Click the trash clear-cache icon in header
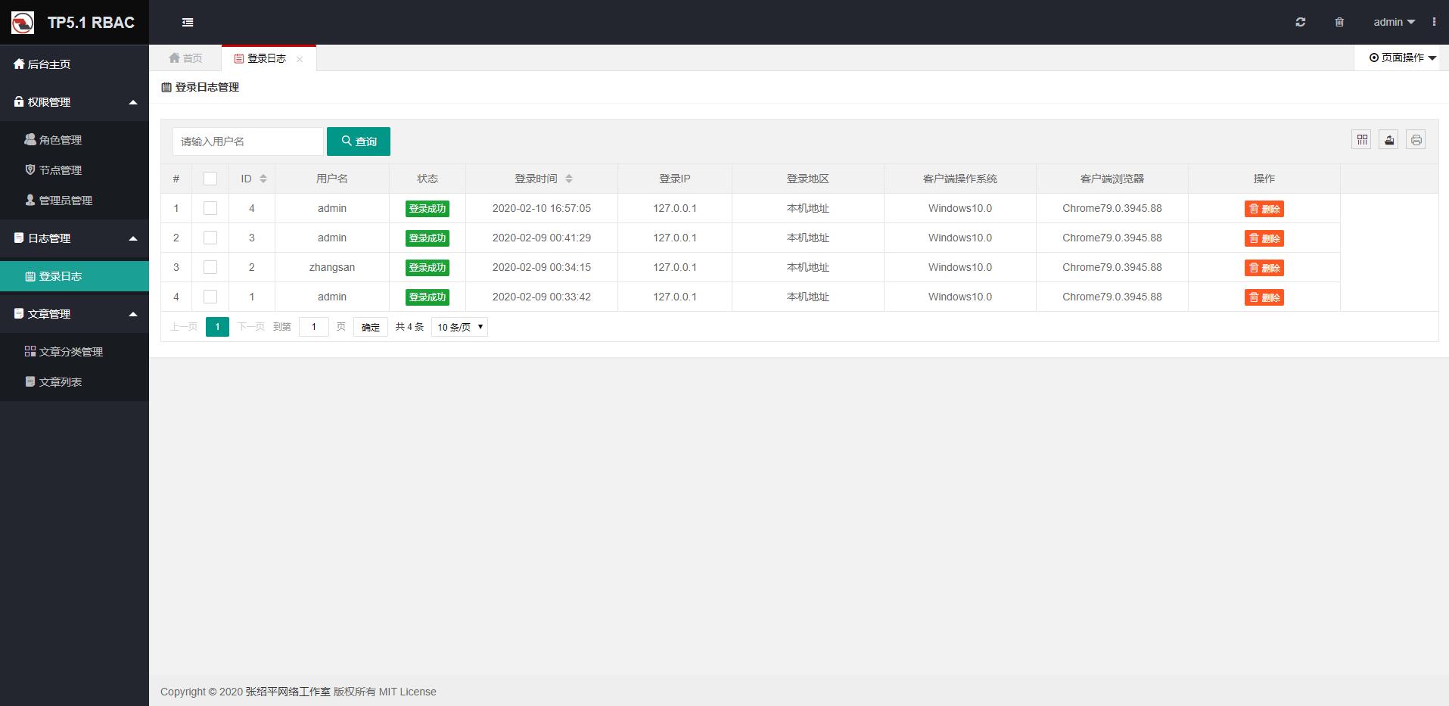This screenshot has height=706, width=1449. 1339,22
